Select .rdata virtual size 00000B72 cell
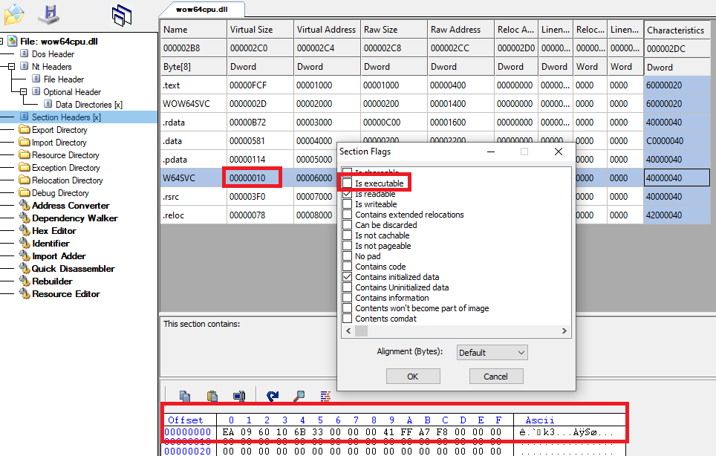Screen dimensions: 716x456 click(260, 123)
